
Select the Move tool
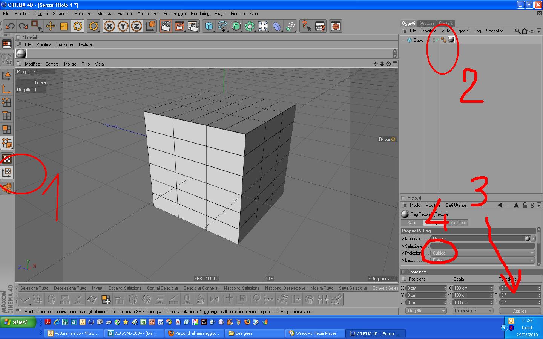[x=51, y=26]
